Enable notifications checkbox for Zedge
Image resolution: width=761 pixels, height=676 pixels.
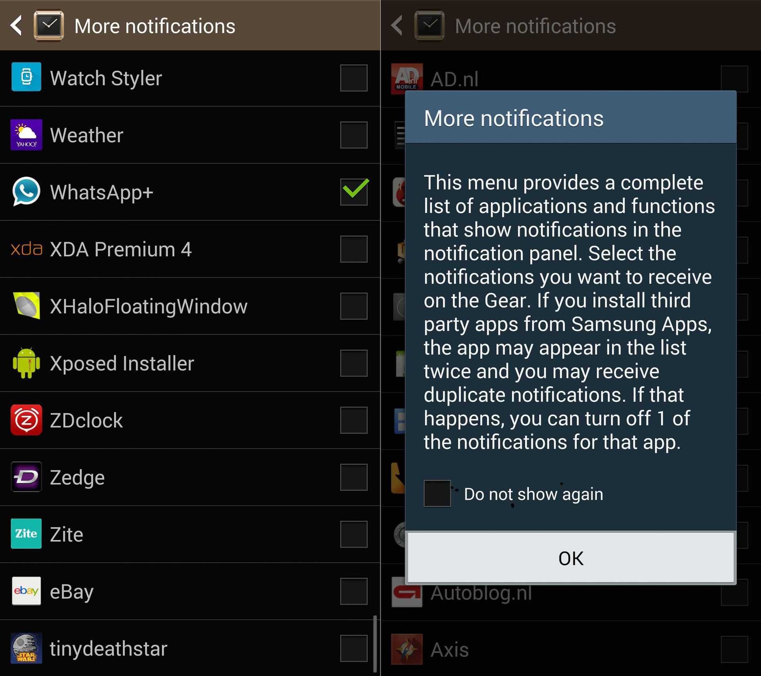(354, 477)
